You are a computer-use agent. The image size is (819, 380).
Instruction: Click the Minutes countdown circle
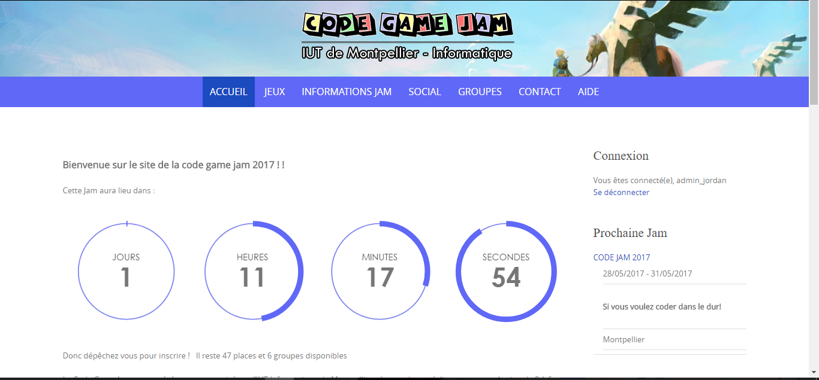(380, 272)
